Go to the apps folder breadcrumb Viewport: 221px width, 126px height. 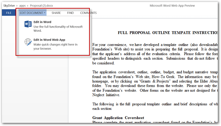pos(22,6)
